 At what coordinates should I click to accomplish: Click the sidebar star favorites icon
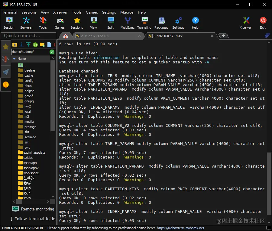(x=6, y=47)
